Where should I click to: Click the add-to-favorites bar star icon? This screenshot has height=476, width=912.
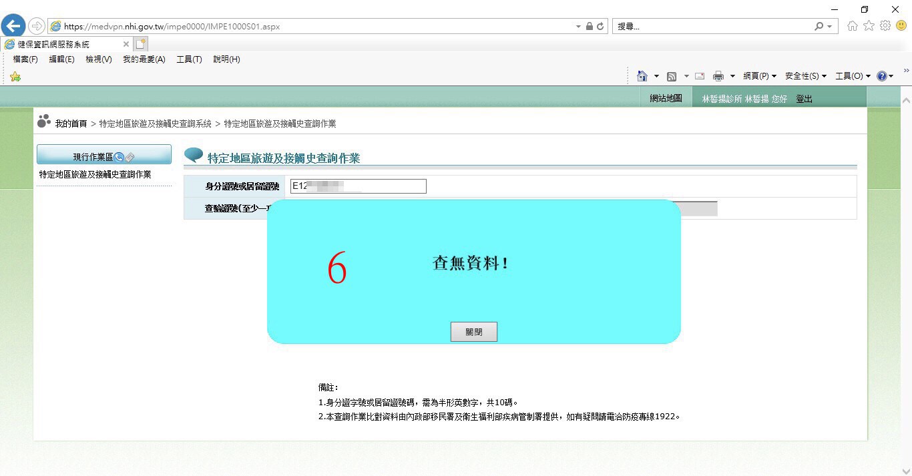tap(15, 77)
